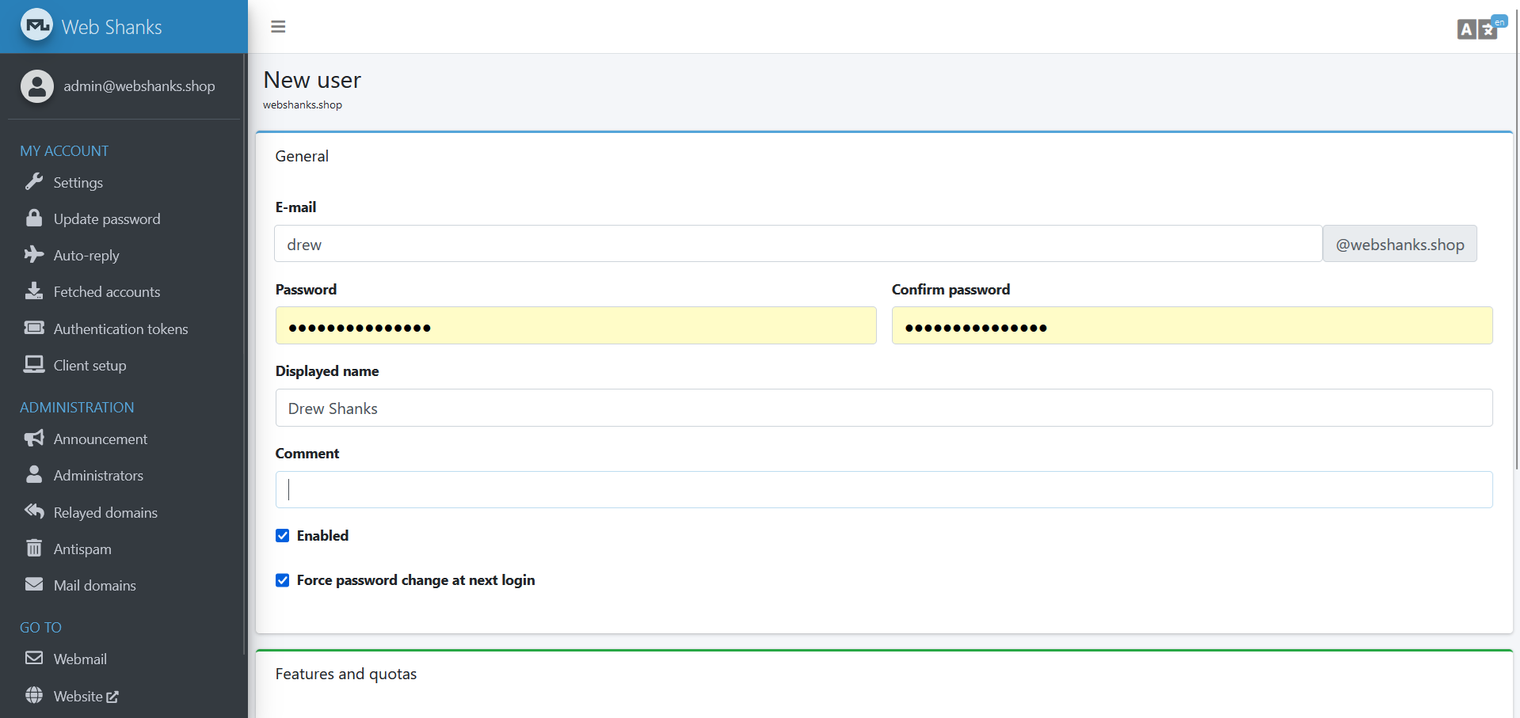Image resolution: width=1520 pixels, height=718 pixels.
Task: Select Client setup in sidebar
Action: point(90,366)
